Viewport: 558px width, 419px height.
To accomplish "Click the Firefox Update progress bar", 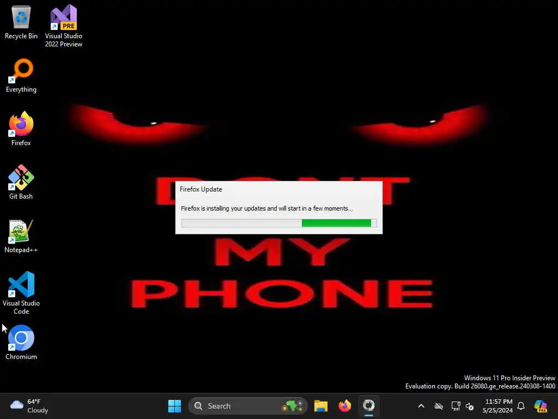I will [x=279, y=223].
